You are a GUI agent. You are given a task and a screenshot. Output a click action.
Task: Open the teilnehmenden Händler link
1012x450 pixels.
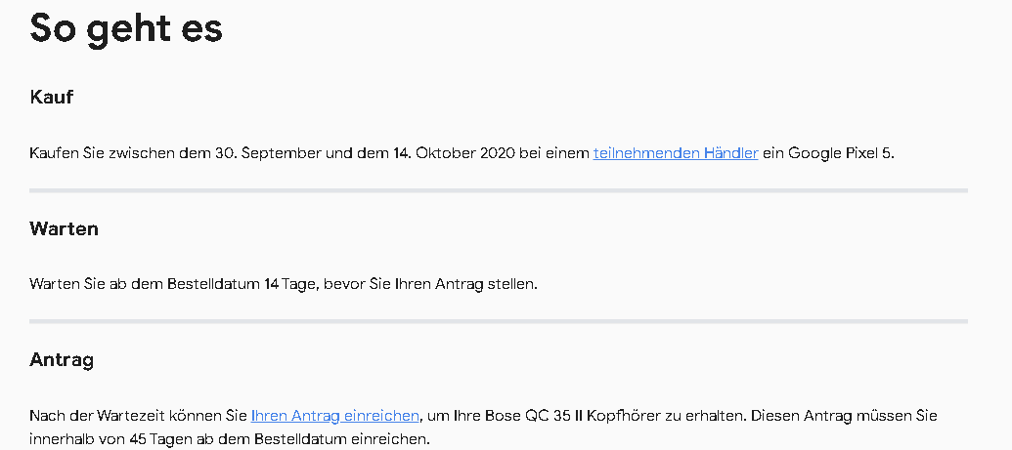675,153
